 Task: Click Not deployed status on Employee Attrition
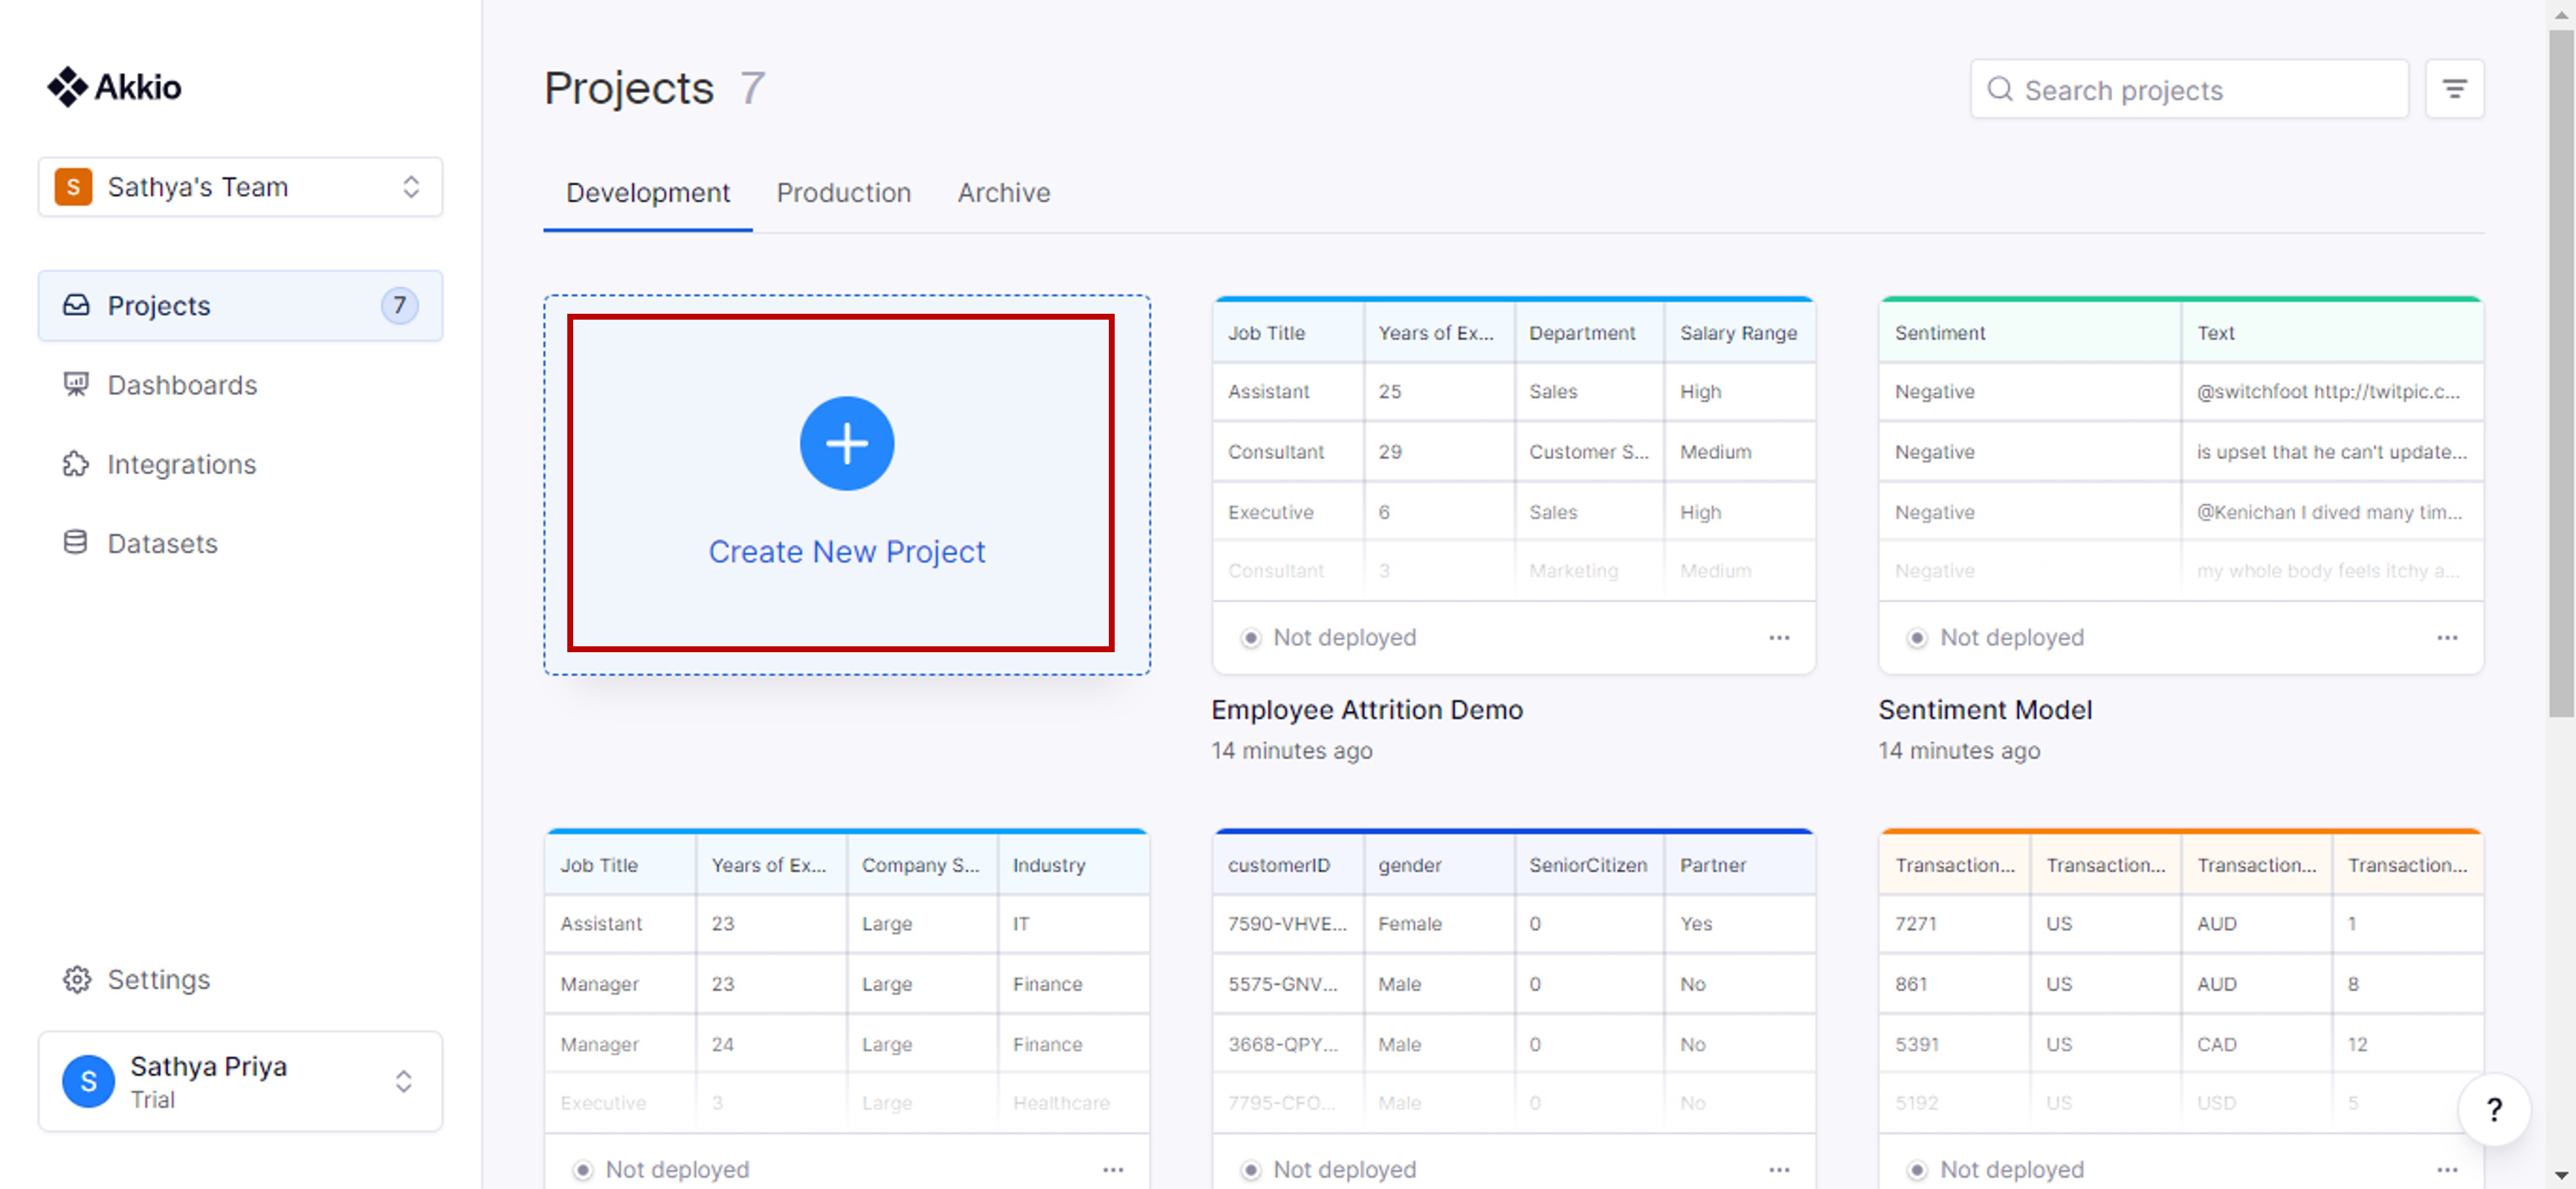tap(1343, 637)
